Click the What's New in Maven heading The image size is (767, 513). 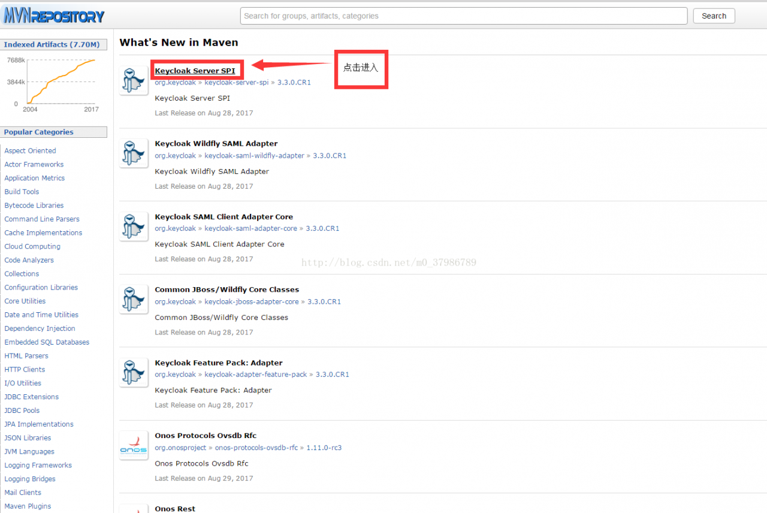click(x=179, y=43)
